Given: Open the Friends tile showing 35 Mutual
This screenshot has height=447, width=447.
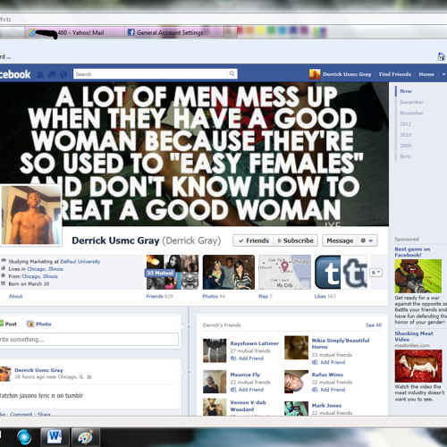Looking at the screenshot, I should click(x=173, y=272).
